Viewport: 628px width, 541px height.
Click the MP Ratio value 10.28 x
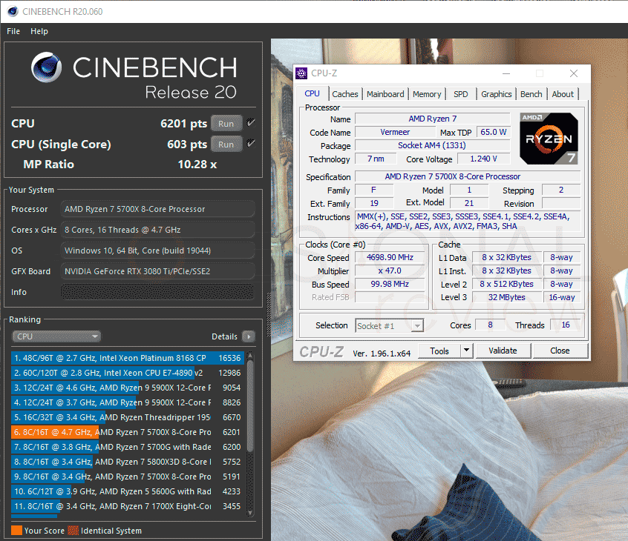[197, 165]
